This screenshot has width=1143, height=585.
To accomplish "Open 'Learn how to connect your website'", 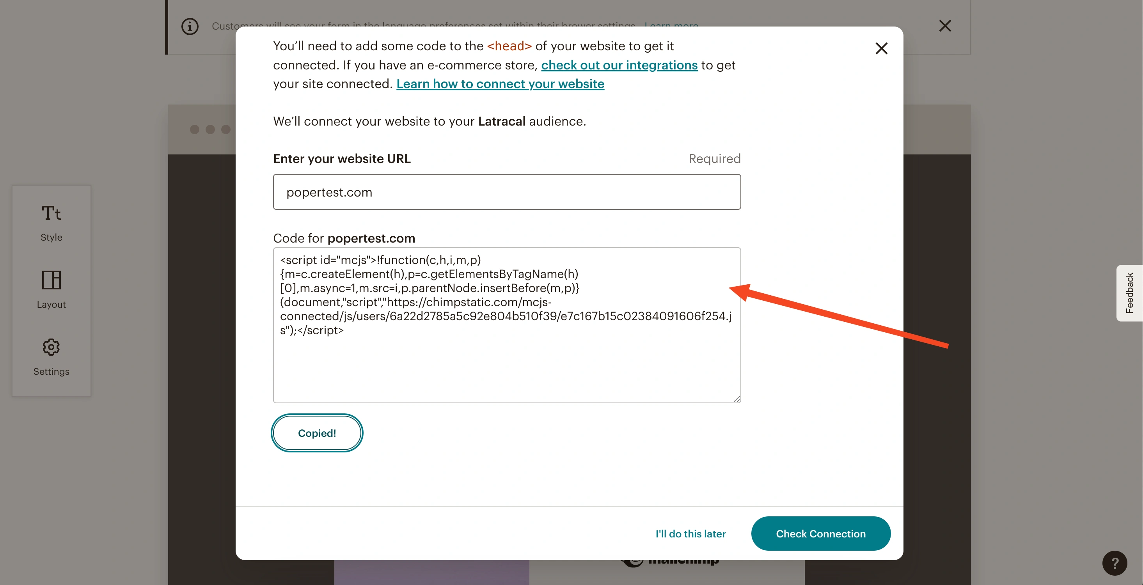I will point(501,83).
